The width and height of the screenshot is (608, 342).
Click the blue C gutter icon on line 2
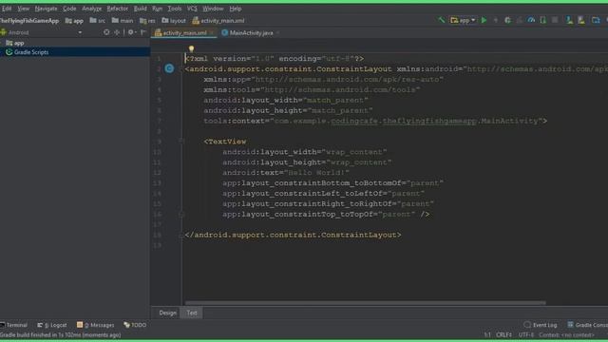click(169, 68)
